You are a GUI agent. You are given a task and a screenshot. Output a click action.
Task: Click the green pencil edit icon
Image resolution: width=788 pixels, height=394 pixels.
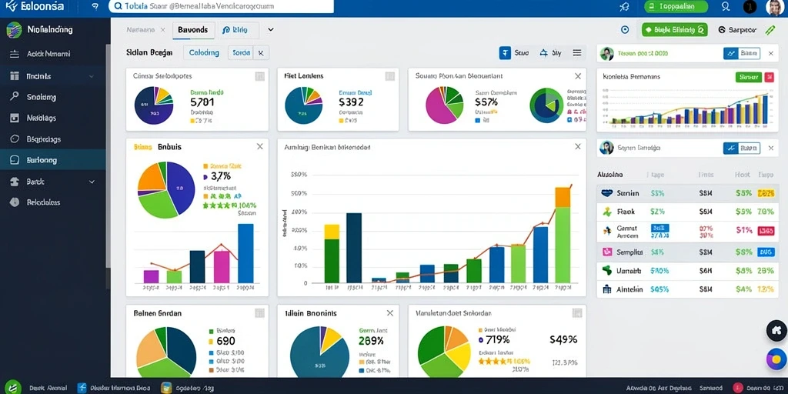[770, 30]
